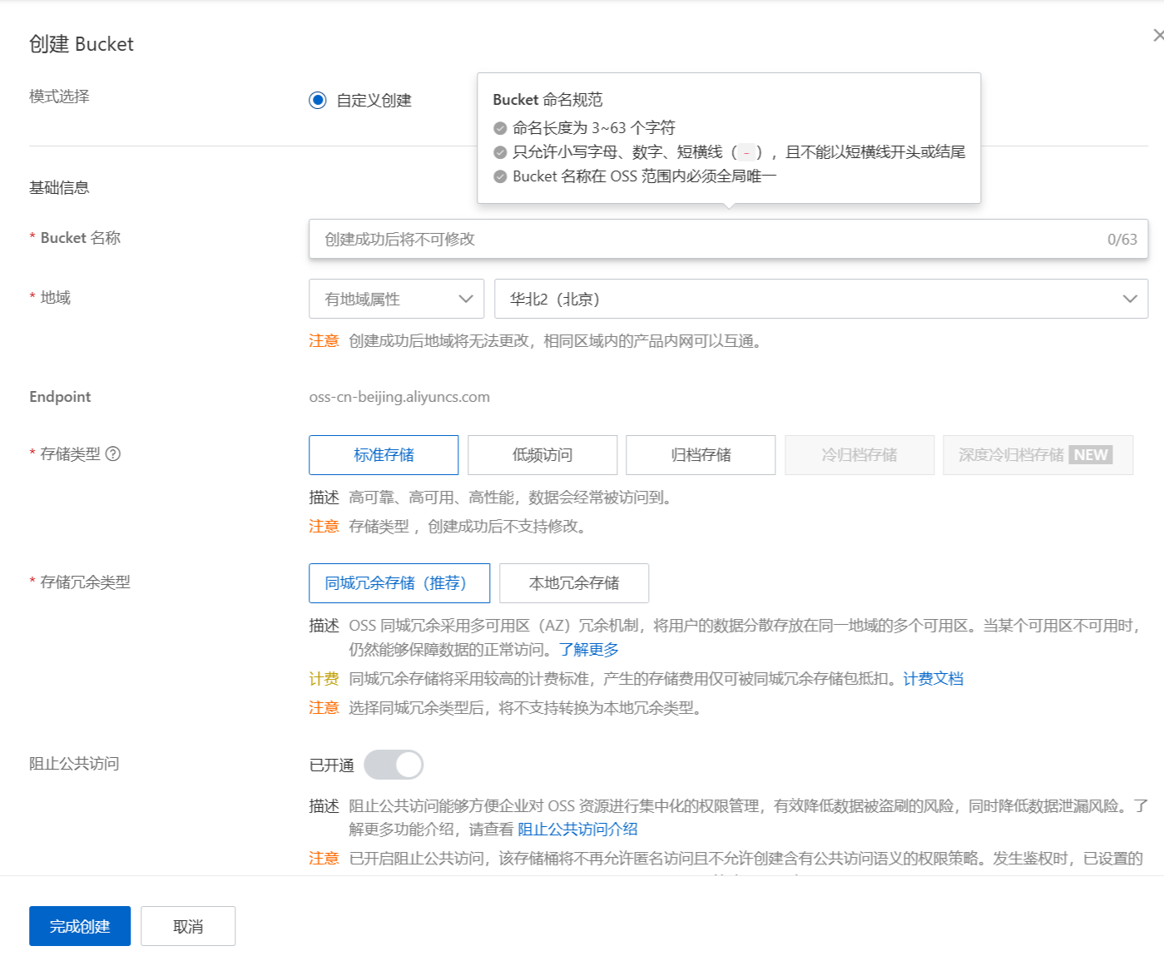Click the 取消 cancel button
The image size is (1164, 956).
[x=187, y=925]
